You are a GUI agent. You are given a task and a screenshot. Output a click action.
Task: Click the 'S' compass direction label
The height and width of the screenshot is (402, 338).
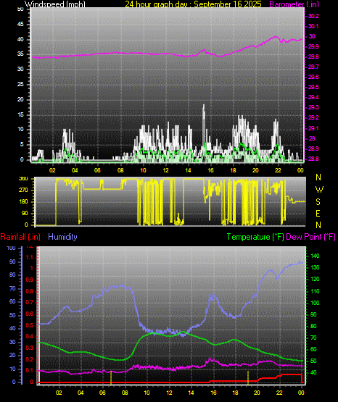[318, 202]
